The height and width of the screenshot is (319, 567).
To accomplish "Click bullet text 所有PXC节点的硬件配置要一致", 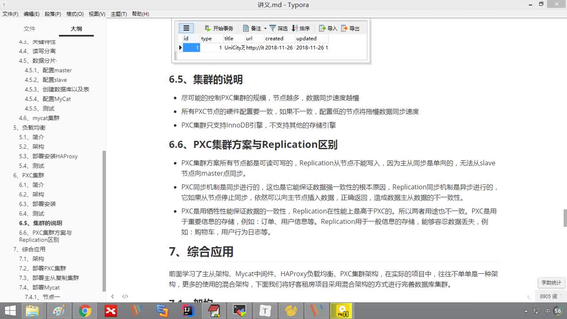I will tap(300, 111).
